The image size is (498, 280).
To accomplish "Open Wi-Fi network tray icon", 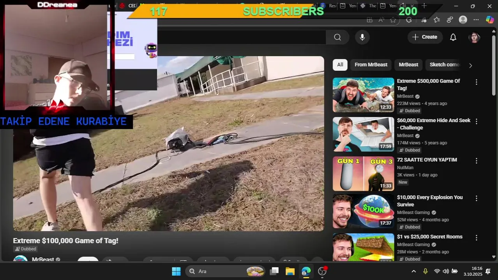I will 437,271.
